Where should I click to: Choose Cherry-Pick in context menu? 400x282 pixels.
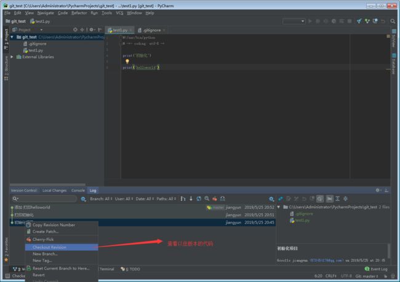coord(62,240)
